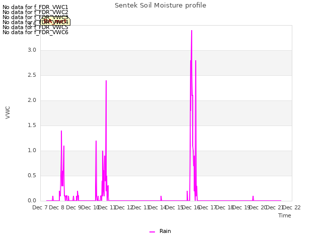
Task: Click the 2.5 y-axis tick label
Action: pos(32,75)
